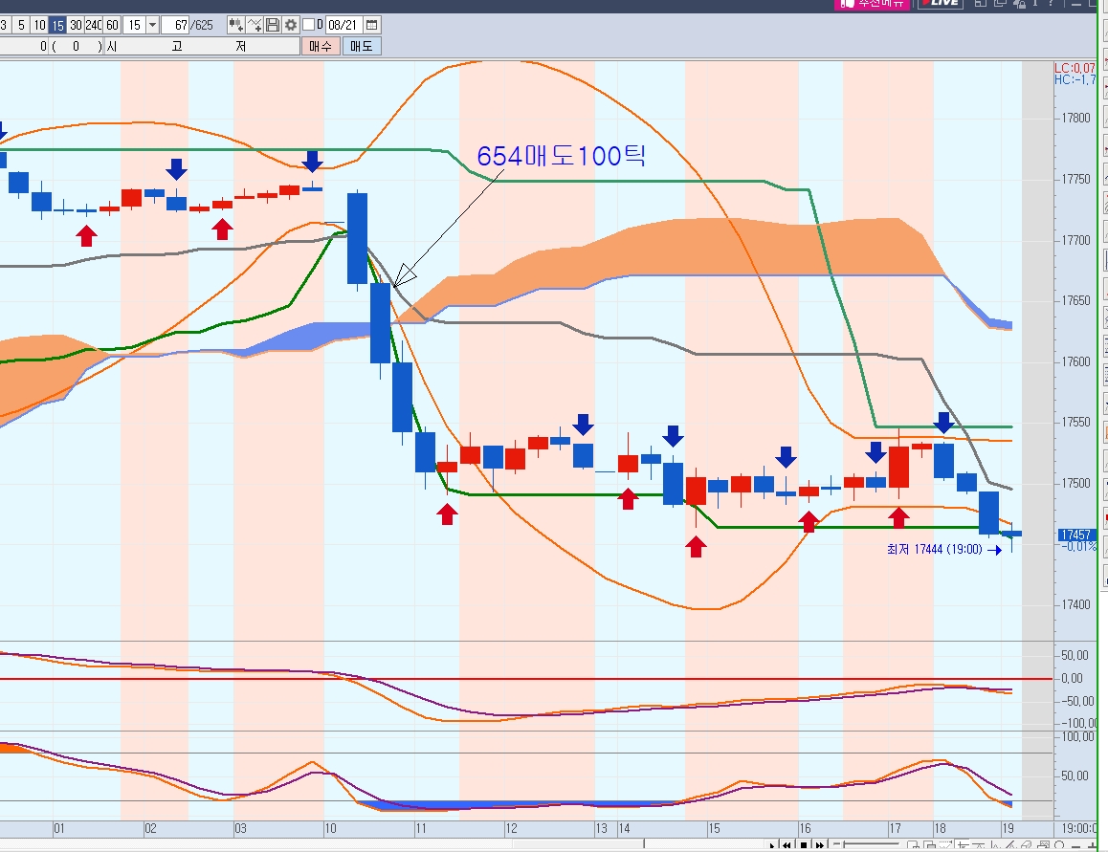
Task: Click the add indicator line icon
Action: pyautogui.click(x=255, y=26)
